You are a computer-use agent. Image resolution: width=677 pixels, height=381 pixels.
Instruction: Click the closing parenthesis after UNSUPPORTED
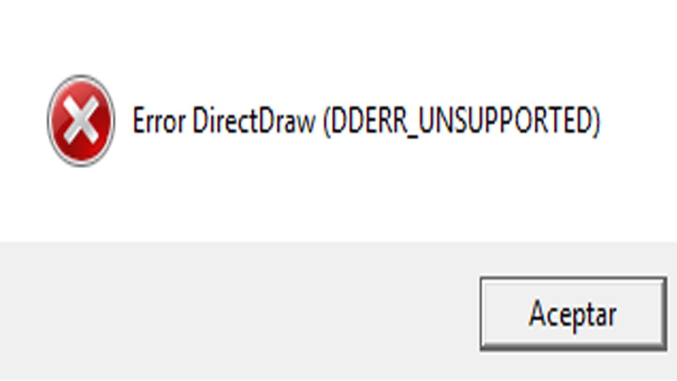pyautogui.click(x=596, y=122)
